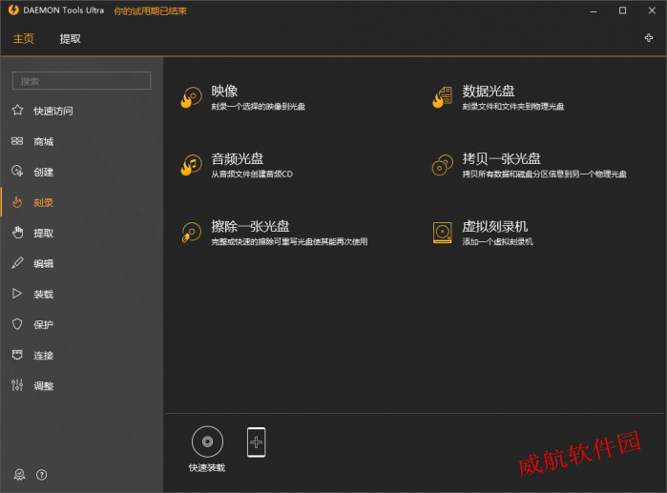
Task: Open 拷贝一张光盘 option
Action: (x=502, y=158)
